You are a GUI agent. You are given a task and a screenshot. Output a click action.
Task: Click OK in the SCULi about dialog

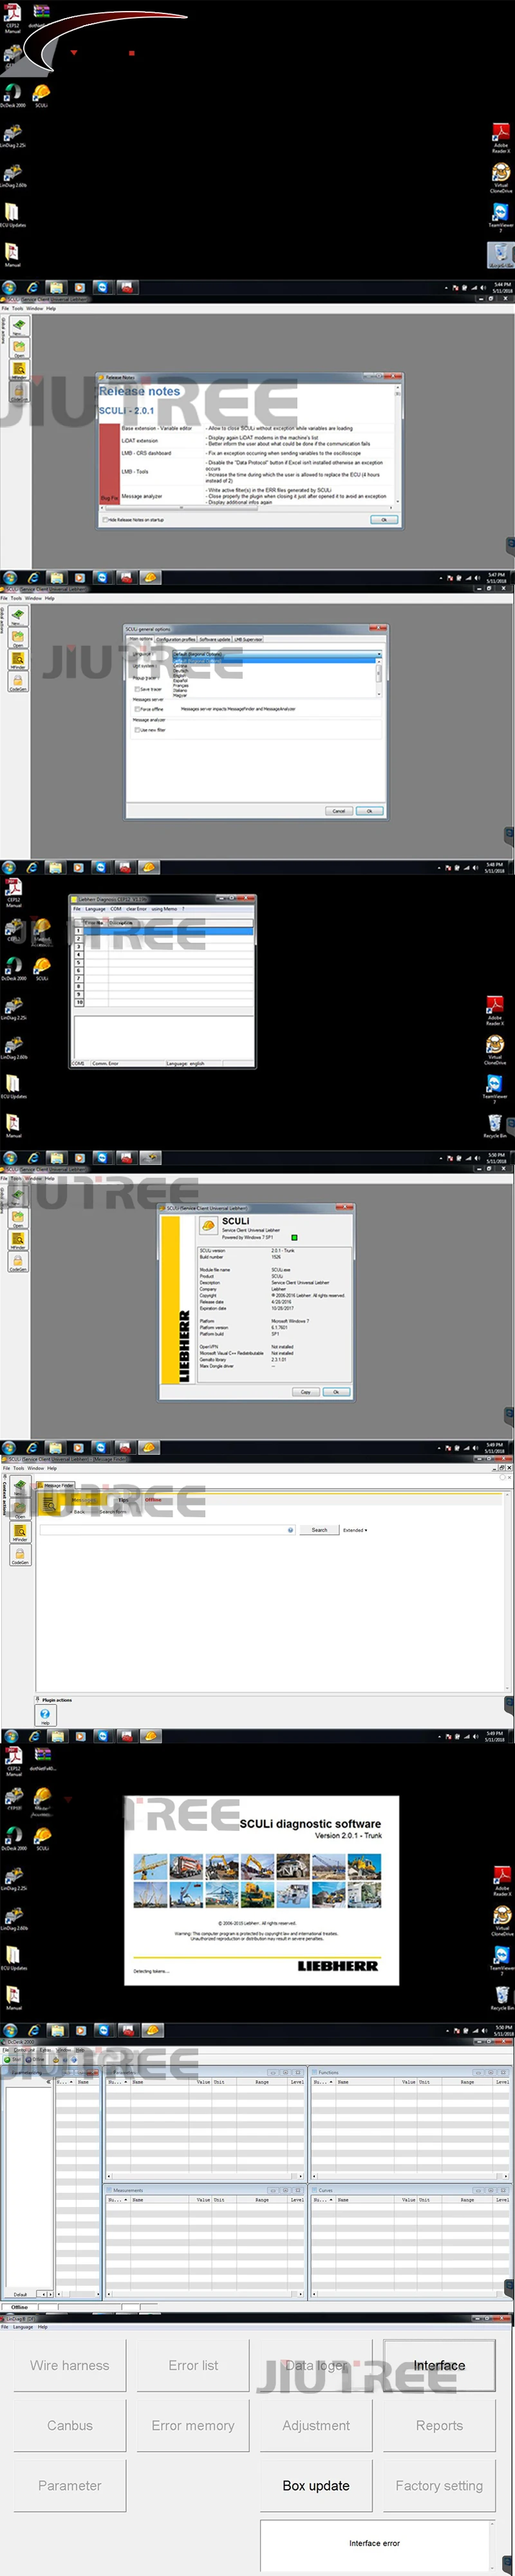point(336,1392)
